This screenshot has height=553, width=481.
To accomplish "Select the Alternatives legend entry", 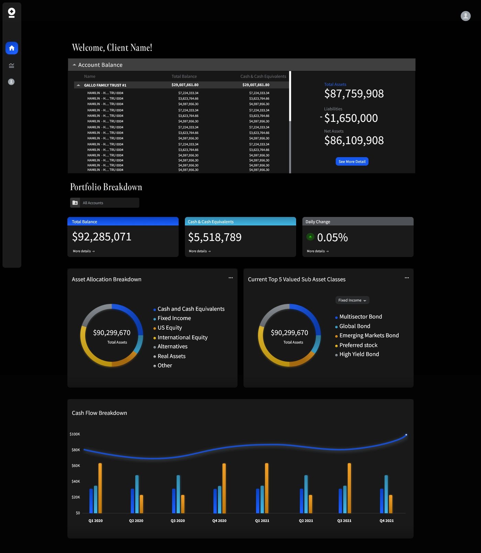I will coord(170,347).
